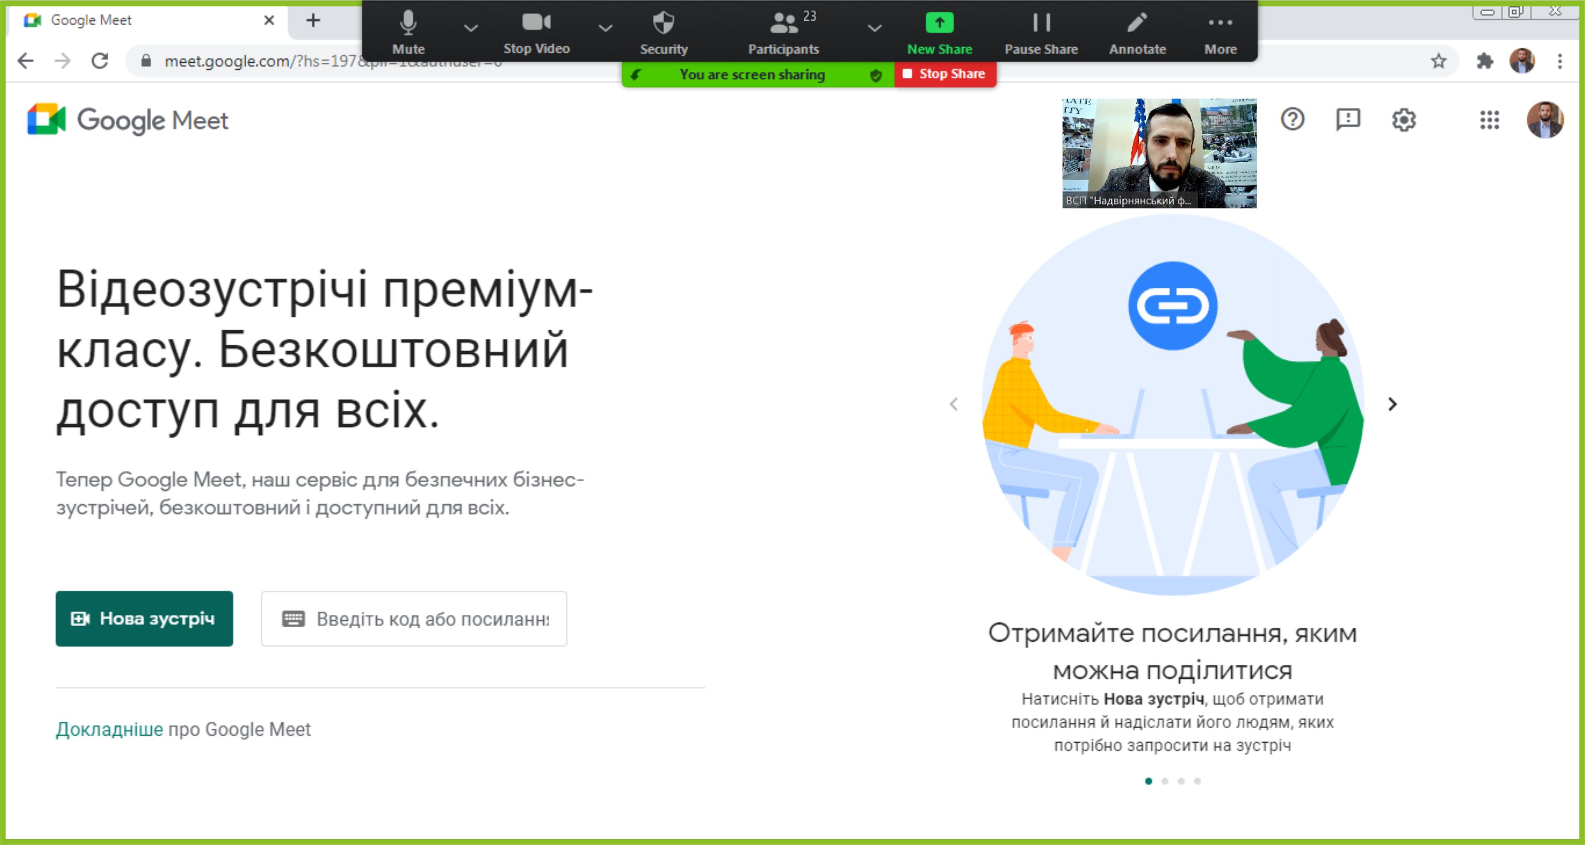Screen dimensions: 1585x845
Task: Pause the screen share
Action: (1041, 33)
